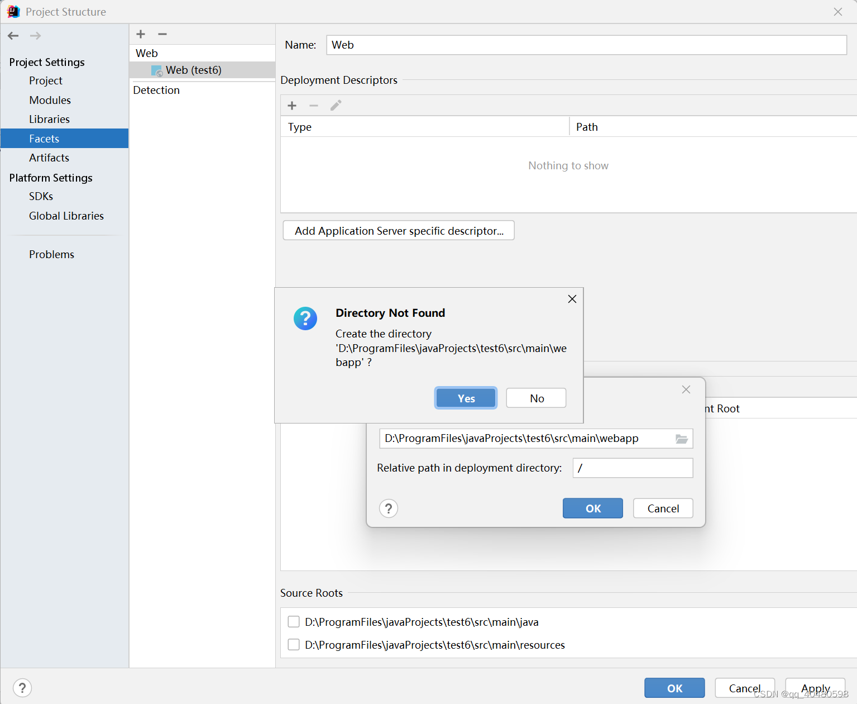Click the relative path in deployment field
Viewport: 857px width, 704px height.
633,468
